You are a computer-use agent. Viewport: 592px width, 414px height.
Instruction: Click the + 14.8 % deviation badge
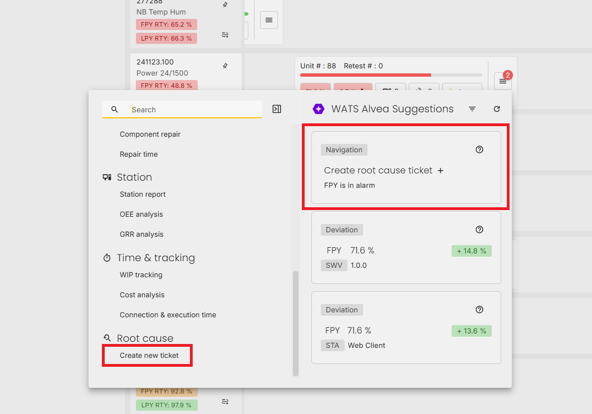tap(472, 251)
